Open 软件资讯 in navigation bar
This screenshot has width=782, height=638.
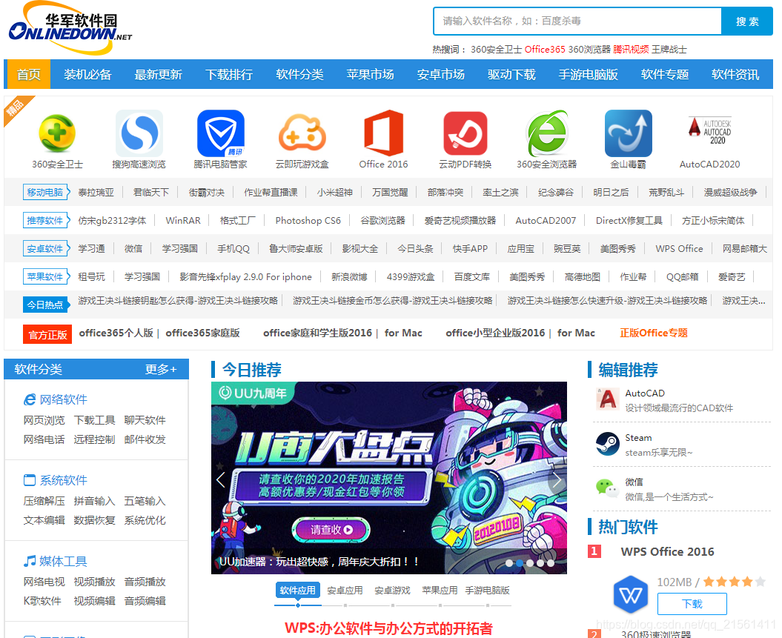point(735,74)
